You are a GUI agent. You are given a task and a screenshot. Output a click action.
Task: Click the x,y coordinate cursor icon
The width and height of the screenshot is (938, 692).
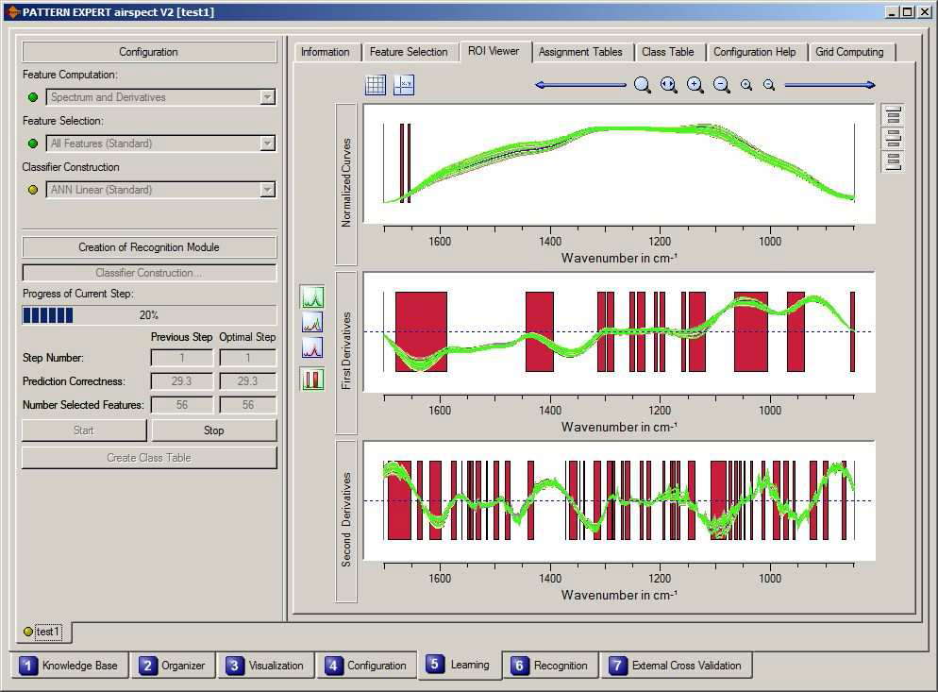point(404,85)
